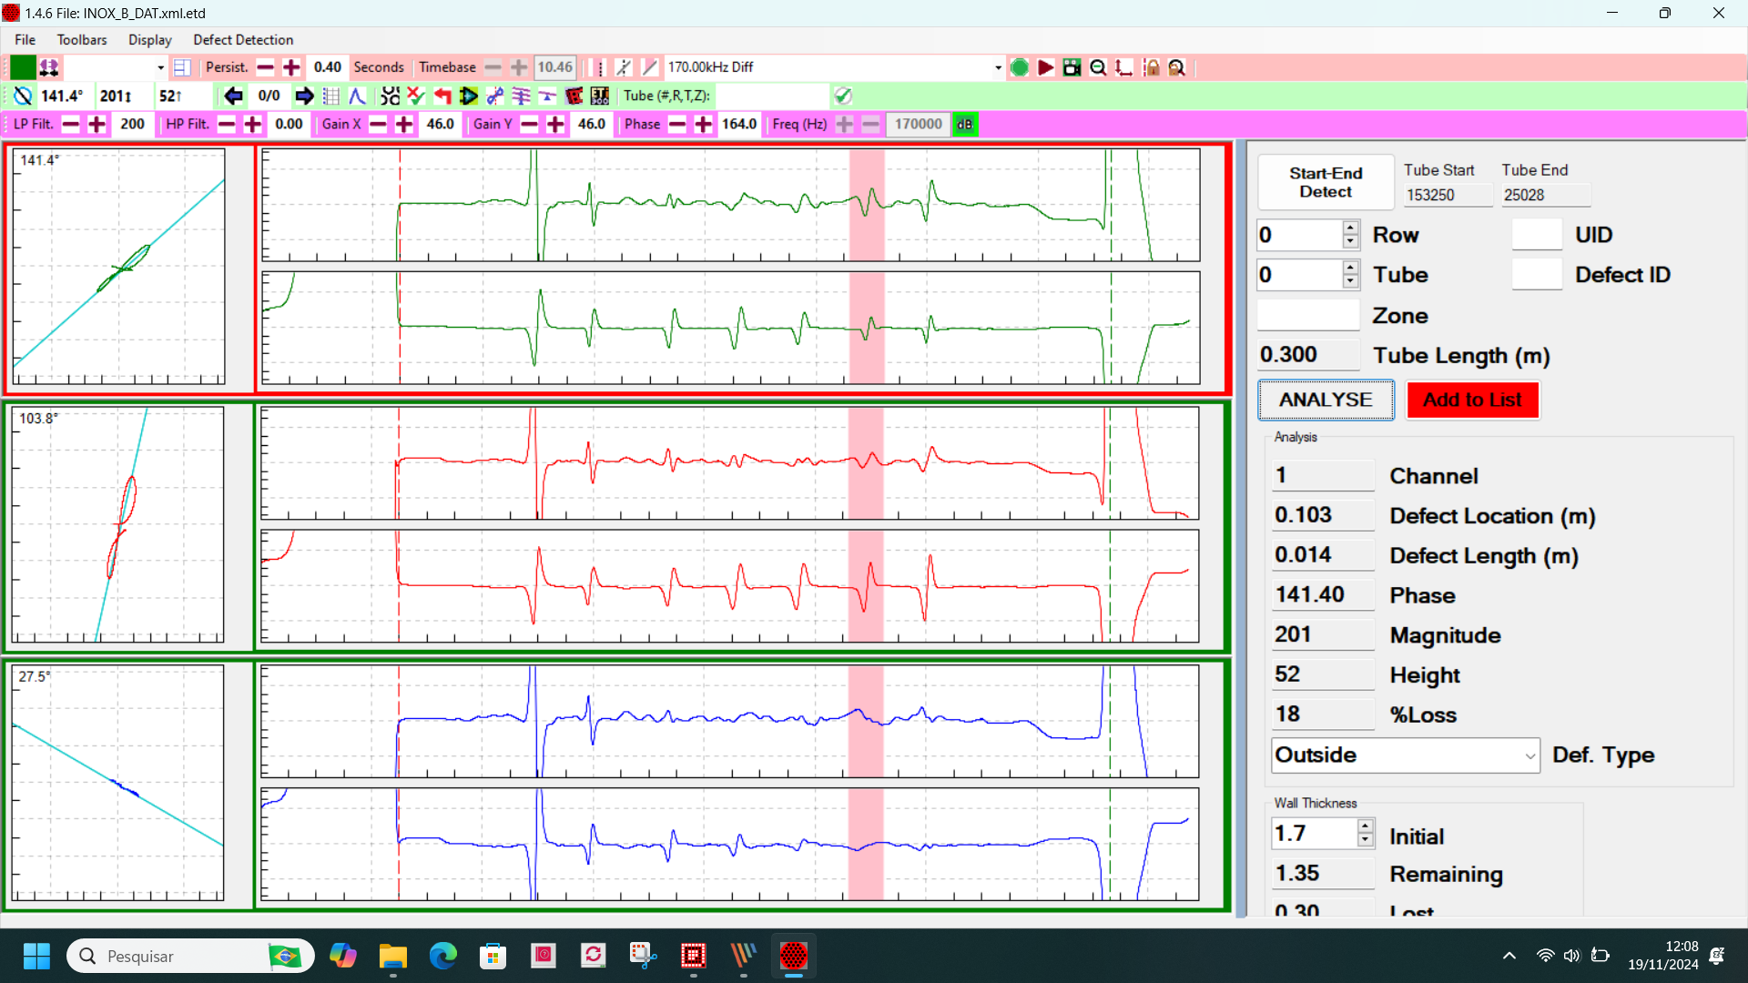Click the Tube Start value field
This screenshot has height=983, width=1748.
(x=1448, y=196)
